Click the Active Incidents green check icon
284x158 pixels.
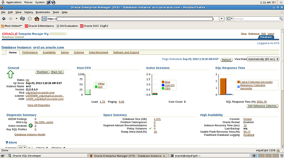tap(31, 126)
